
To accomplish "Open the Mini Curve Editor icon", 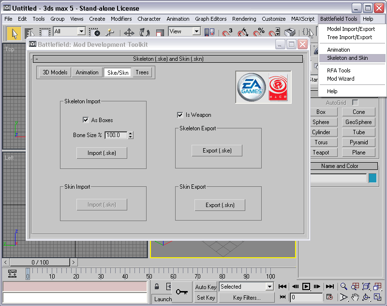I will [x=13, y=274].
